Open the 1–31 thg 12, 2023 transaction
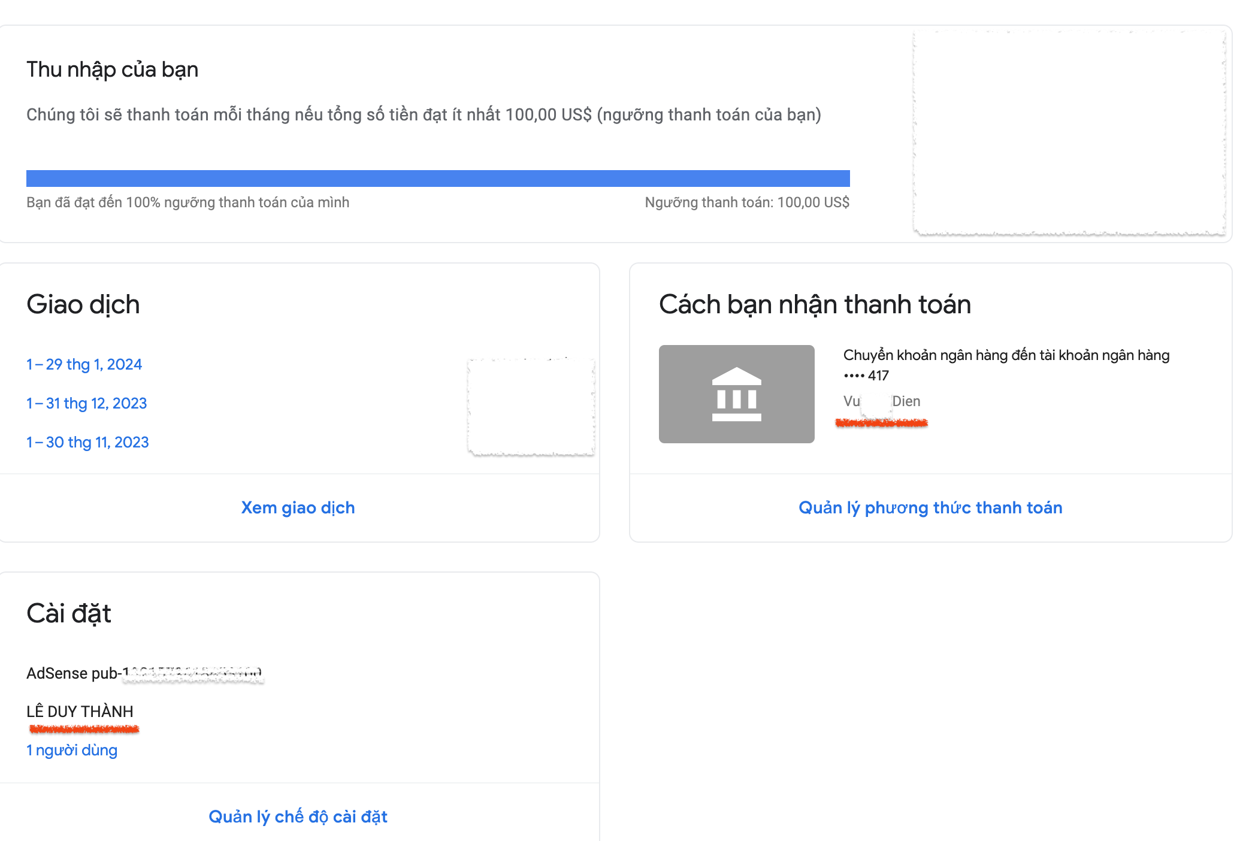Screen dimensions: 1246x841 click(86, 403)
